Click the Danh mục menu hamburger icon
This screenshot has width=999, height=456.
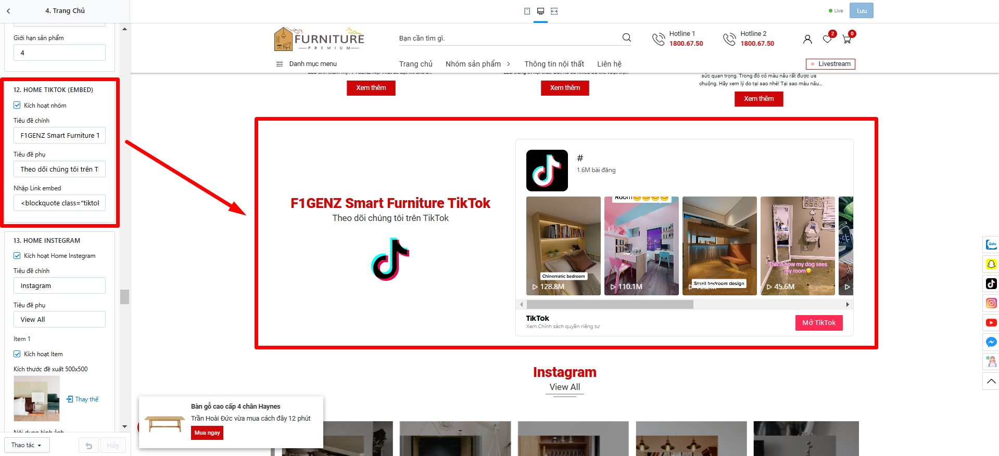(280, 64)
